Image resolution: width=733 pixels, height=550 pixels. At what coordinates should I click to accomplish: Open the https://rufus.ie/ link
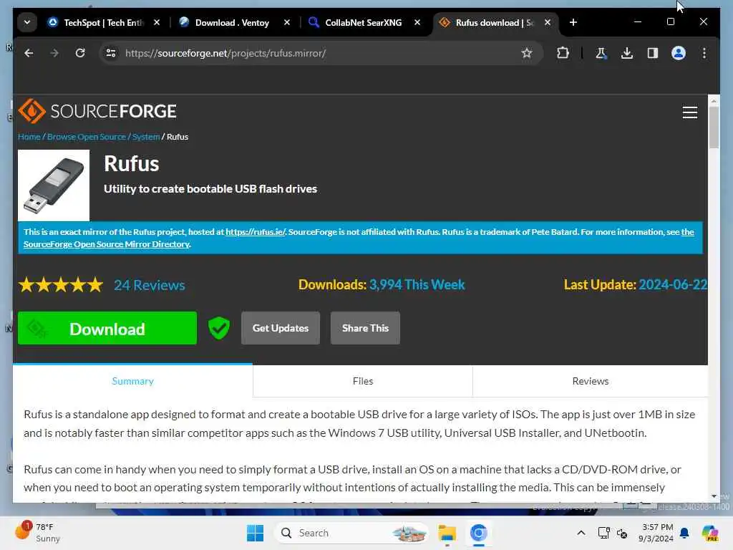click(x=256, y=232)
